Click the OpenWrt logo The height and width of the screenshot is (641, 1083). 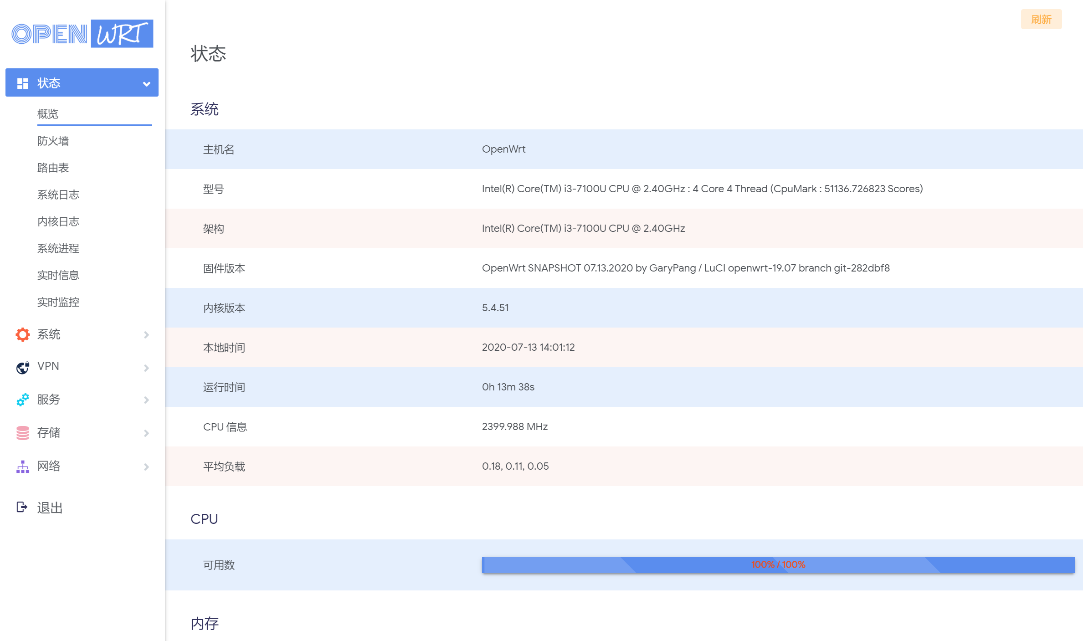[82, 33]
